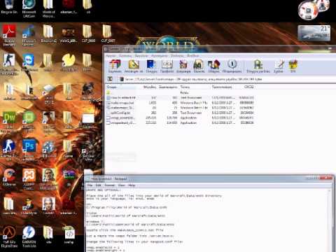Open the first menu in WinRAR menu bar
Screen dimensions: 336x252
pyautogui.click(x=111, y=56)
